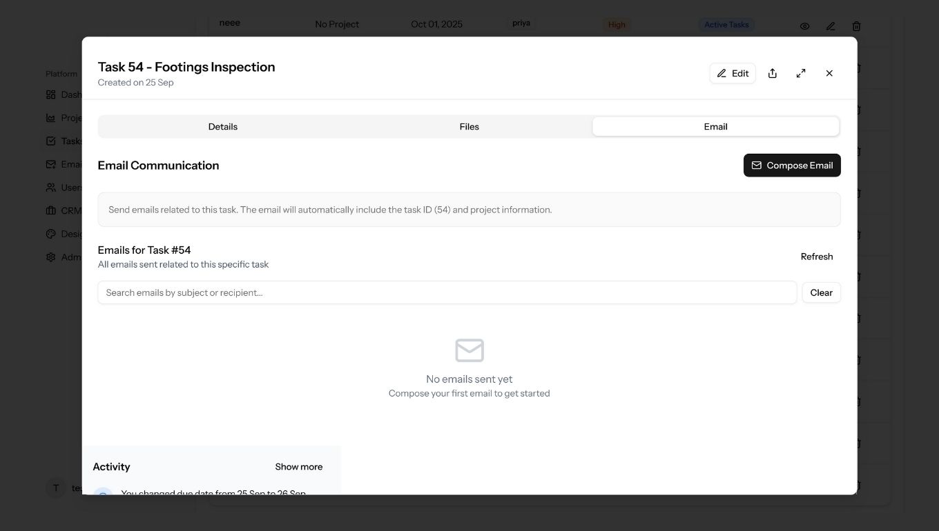The width and height of the screenshot is (939, 531).
Task: Preview the neee task via the eye icon
Action: tap(804, 26)
